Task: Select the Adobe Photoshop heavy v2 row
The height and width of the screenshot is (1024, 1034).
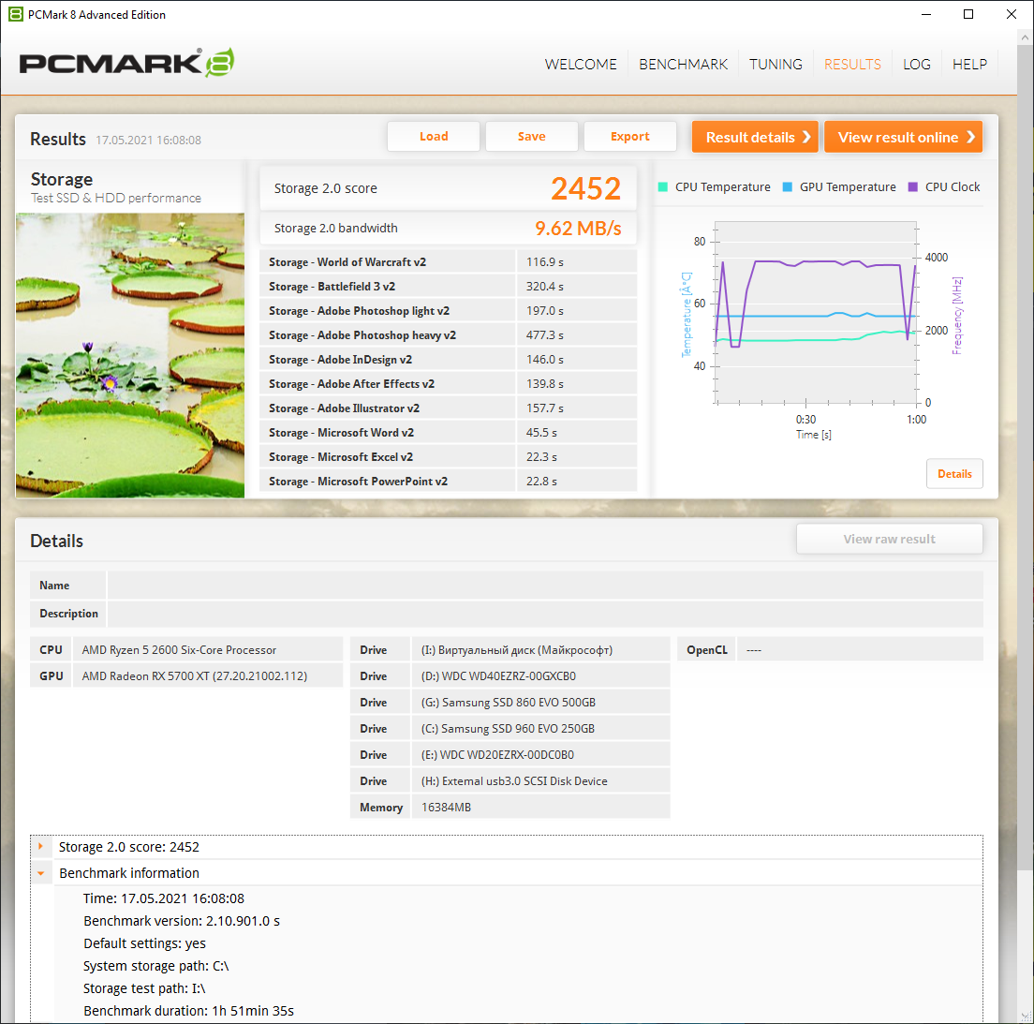Action: [x=449, y=335]
